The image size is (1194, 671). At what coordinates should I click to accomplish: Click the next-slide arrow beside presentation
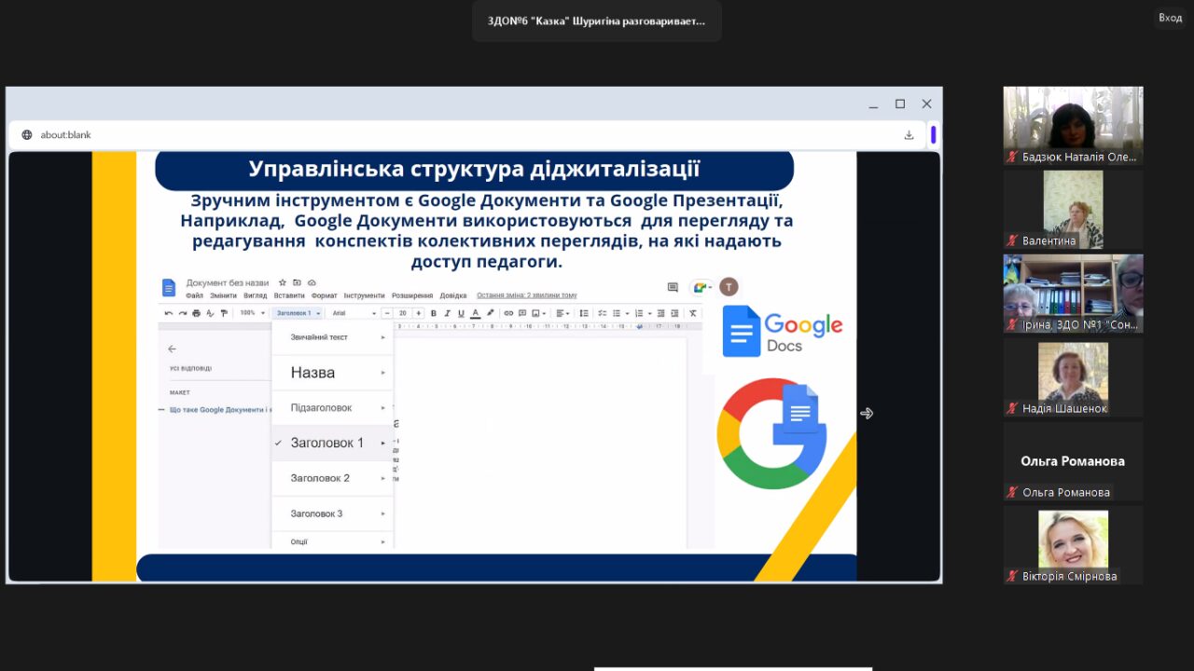[x=867, y=413]
